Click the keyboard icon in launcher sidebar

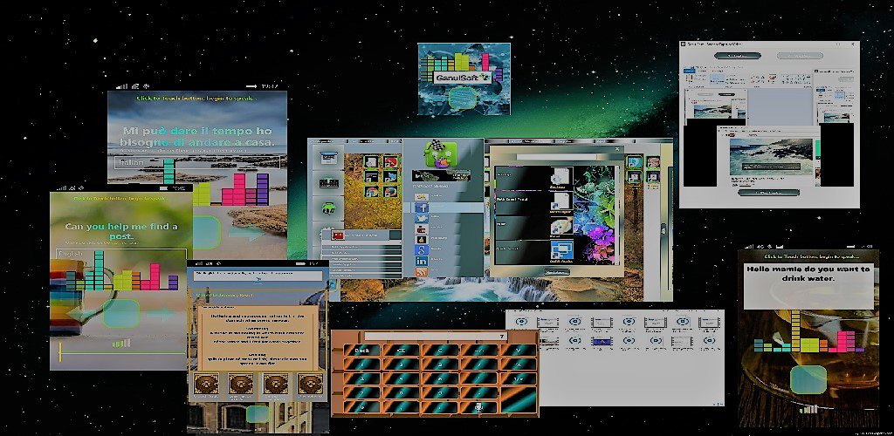click(x=328, y=183)
